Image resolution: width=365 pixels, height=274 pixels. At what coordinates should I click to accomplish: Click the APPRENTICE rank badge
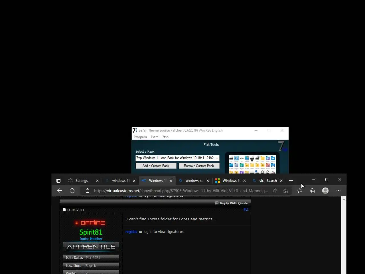coord(91,247)
